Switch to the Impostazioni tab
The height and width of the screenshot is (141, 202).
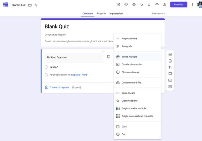click(116, 14)
